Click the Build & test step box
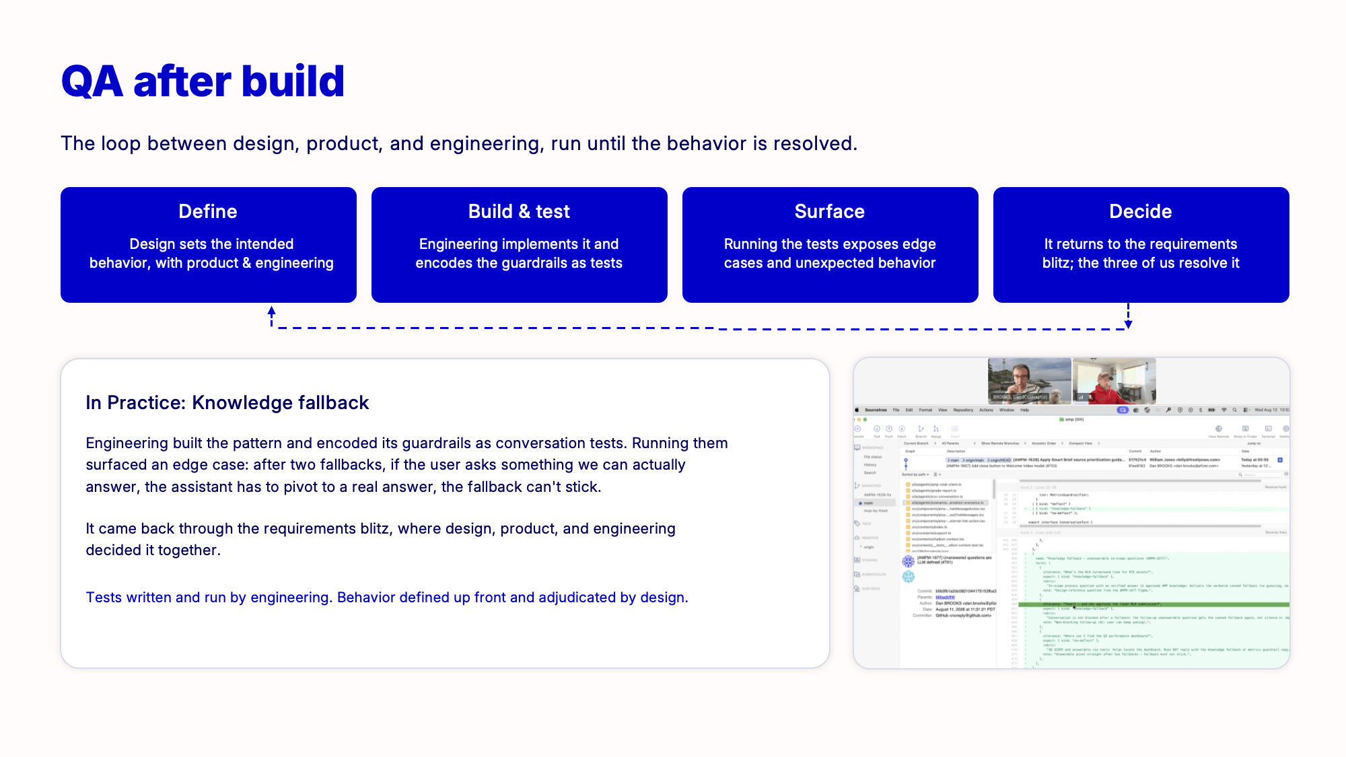This screenshot has height=757, width=1346. (520, 245)
